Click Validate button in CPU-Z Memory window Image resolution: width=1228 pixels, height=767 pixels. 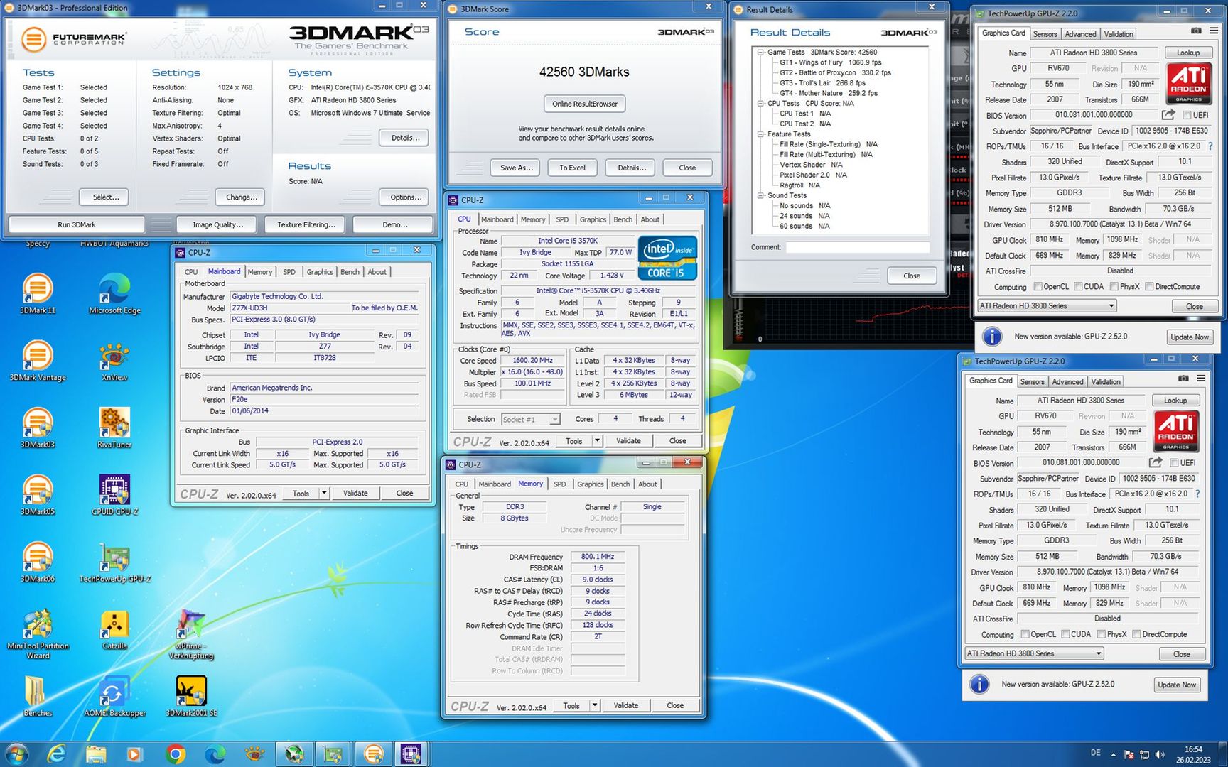[x=626, y=705]
